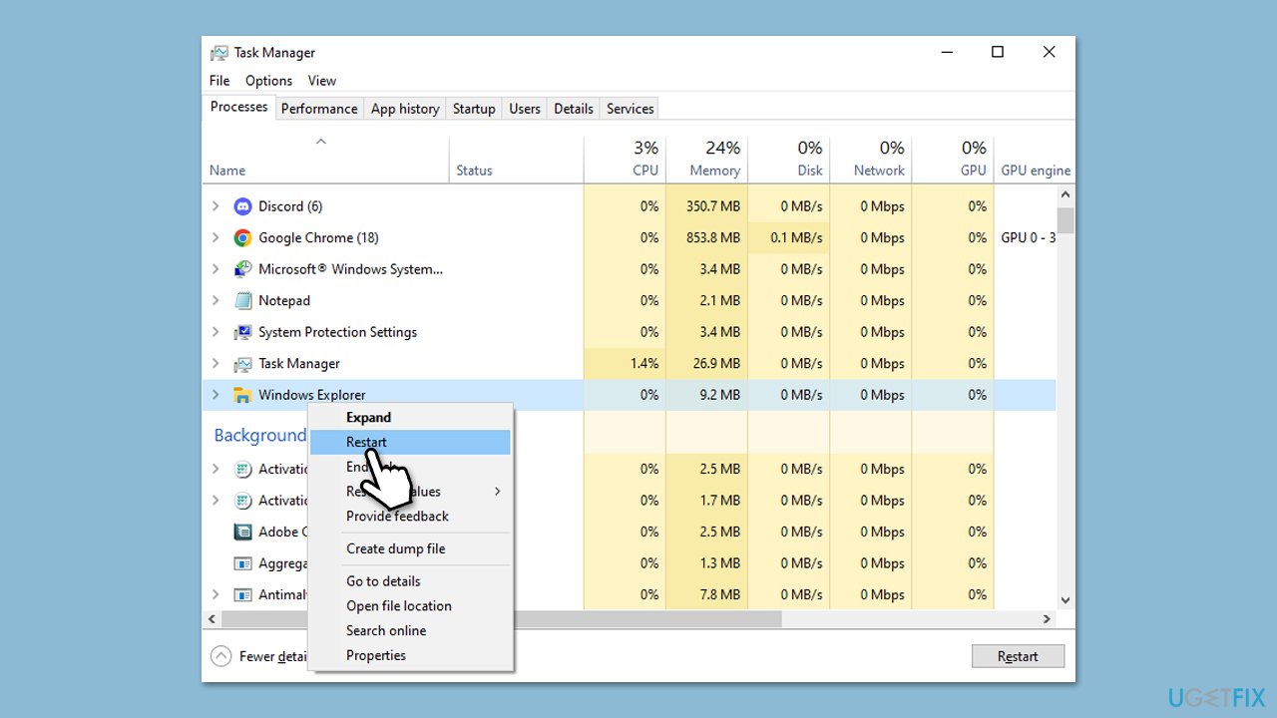Click the Task Manager process row icon
The image size is (1277, 718).
[x=242, y=364]
